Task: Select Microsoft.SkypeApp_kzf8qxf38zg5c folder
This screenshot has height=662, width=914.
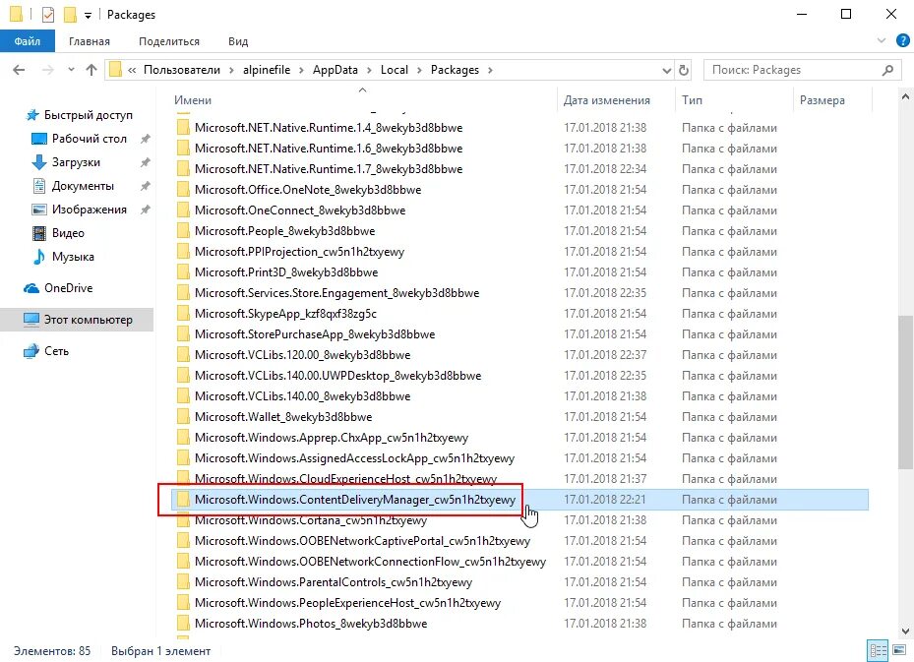Action: (285, 314)
